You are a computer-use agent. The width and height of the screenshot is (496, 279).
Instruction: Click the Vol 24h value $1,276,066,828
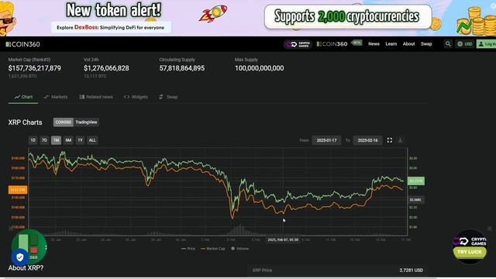106,68
